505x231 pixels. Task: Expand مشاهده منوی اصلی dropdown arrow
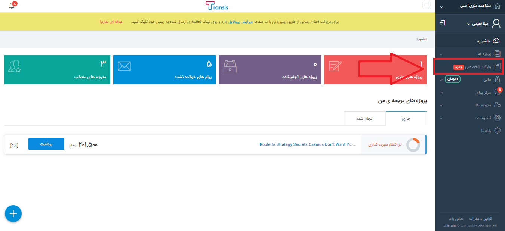coord(441,7)
